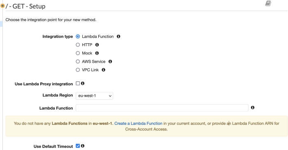Click info icon right of Lambda Function field
The width and height of the screenshot is (288, 150).
click(253, 108)
